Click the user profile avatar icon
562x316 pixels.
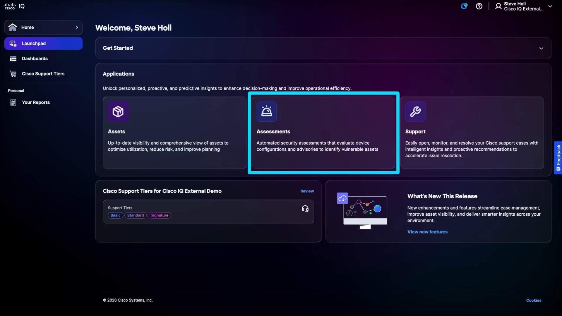pyautogui.click(x=498, y=6)
